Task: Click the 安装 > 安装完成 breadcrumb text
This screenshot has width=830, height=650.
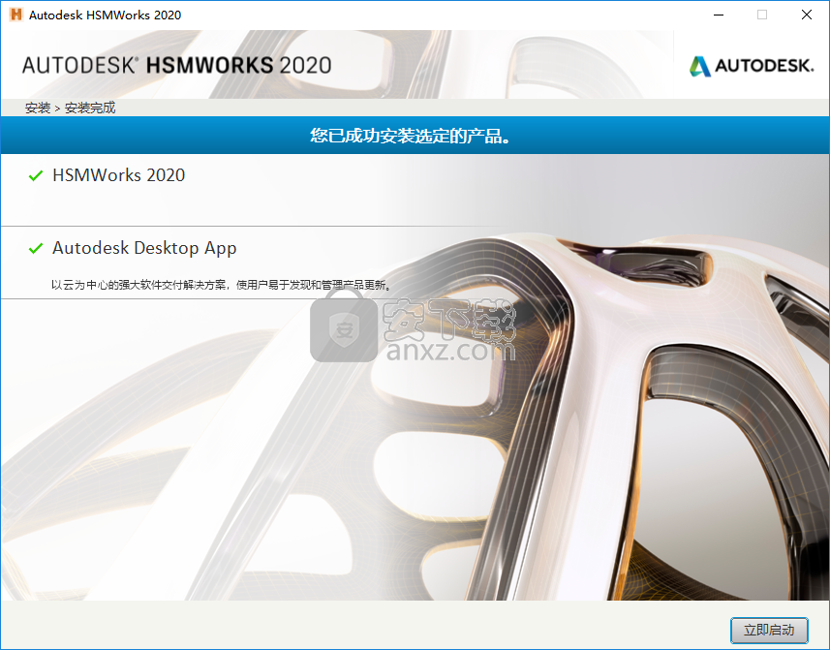Action: click(70, 108)
